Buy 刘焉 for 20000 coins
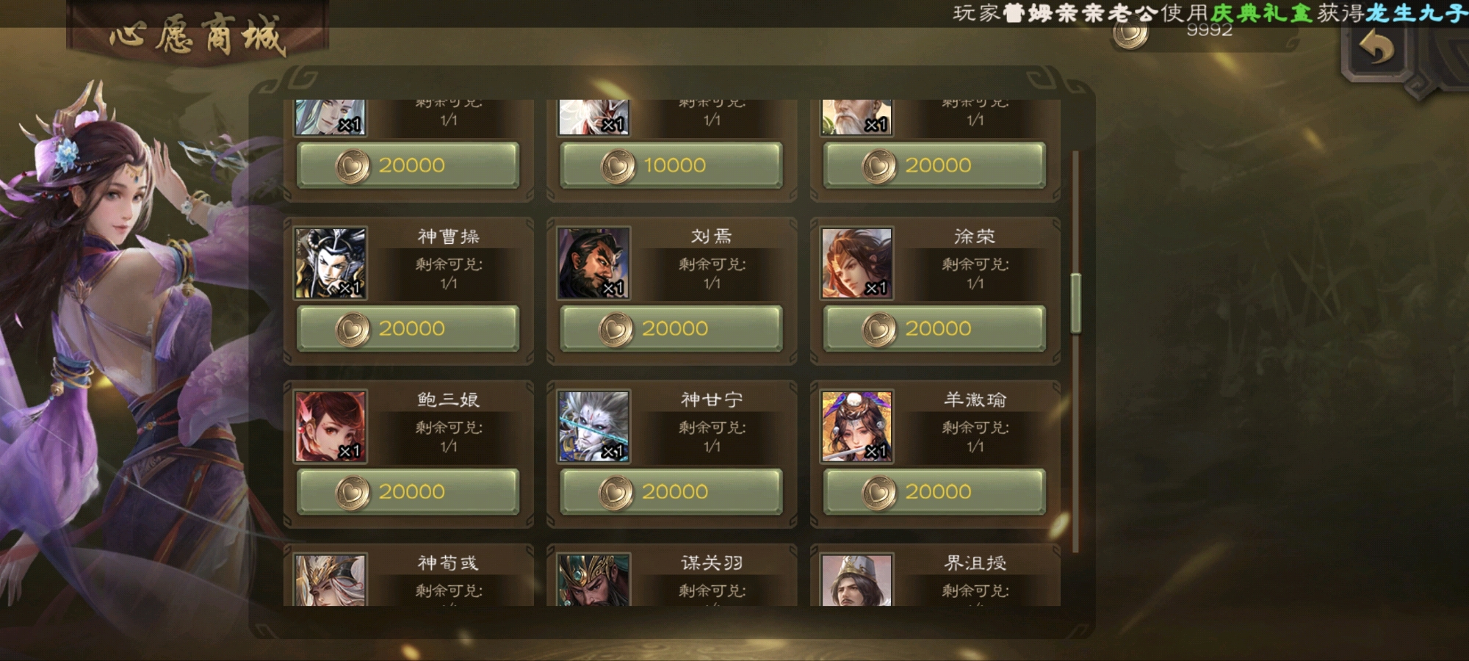The width and height of the screenshot is (1469, 661). [x=671, y=329]
